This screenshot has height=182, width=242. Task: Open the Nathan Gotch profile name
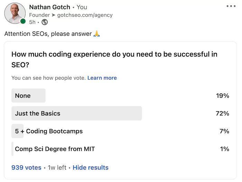coord(50,7)
